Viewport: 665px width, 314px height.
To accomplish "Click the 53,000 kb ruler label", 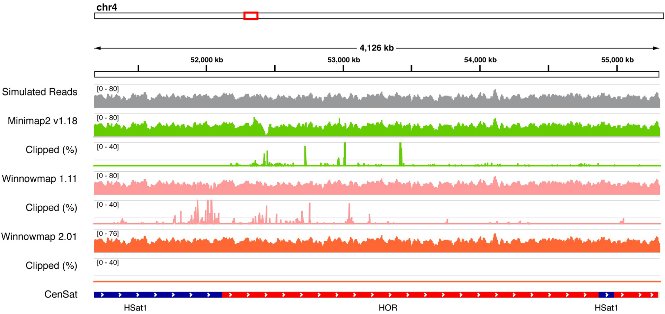I will 344,60.
